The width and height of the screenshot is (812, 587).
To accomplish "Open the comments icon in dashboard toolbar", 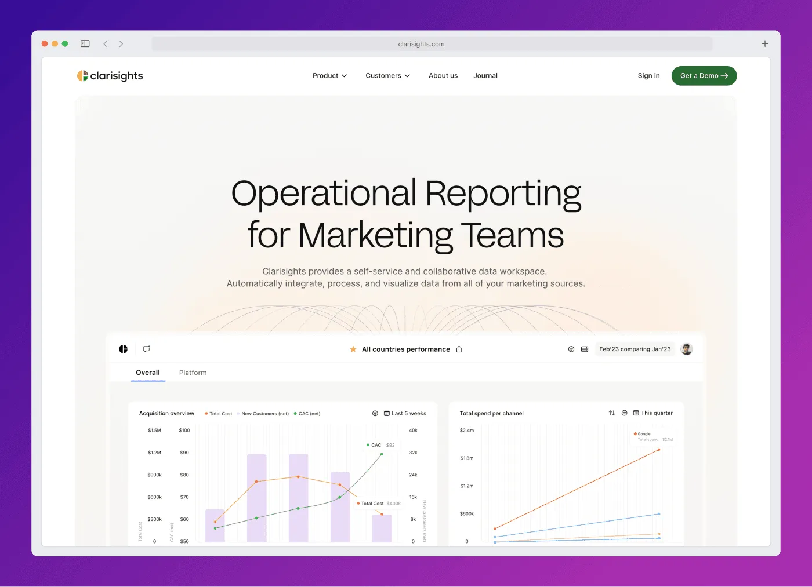I will coord(147,349).
